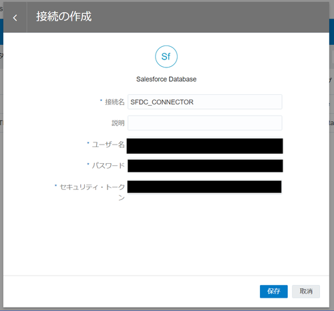Cancel the dialog with 取消 button

tap(306, 291)
